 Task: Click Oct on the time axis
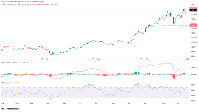pos(146,103)
